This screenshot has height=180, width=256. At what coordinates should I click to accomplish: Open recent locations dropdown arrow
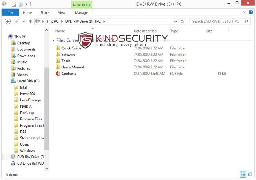[x=24, y=21]
